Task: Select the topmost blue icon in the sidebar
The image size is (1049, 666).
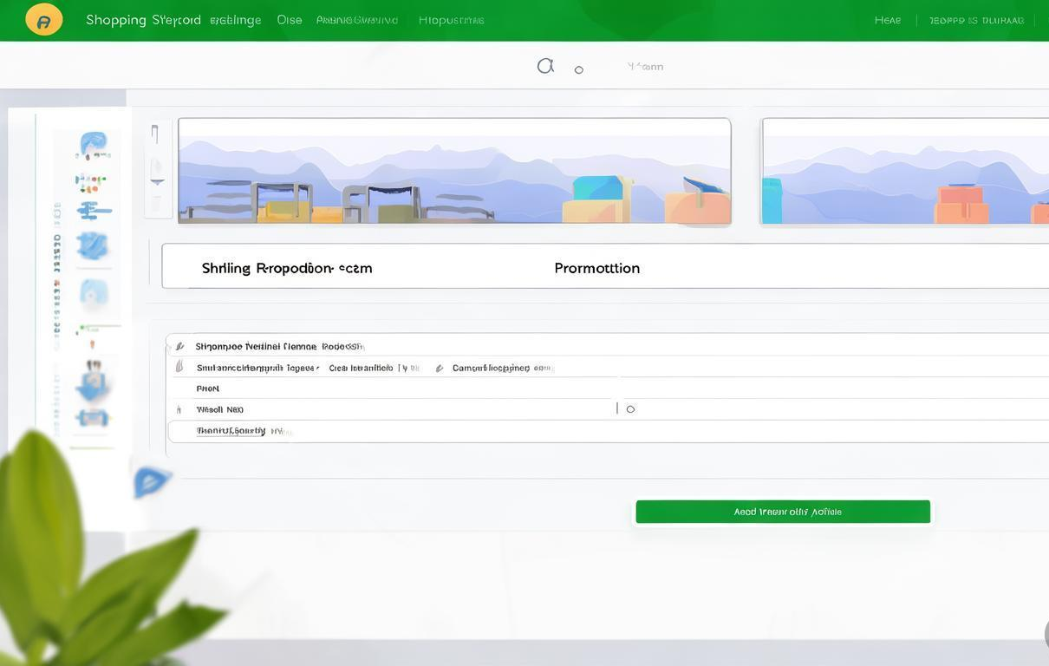Action: point(93,144)
